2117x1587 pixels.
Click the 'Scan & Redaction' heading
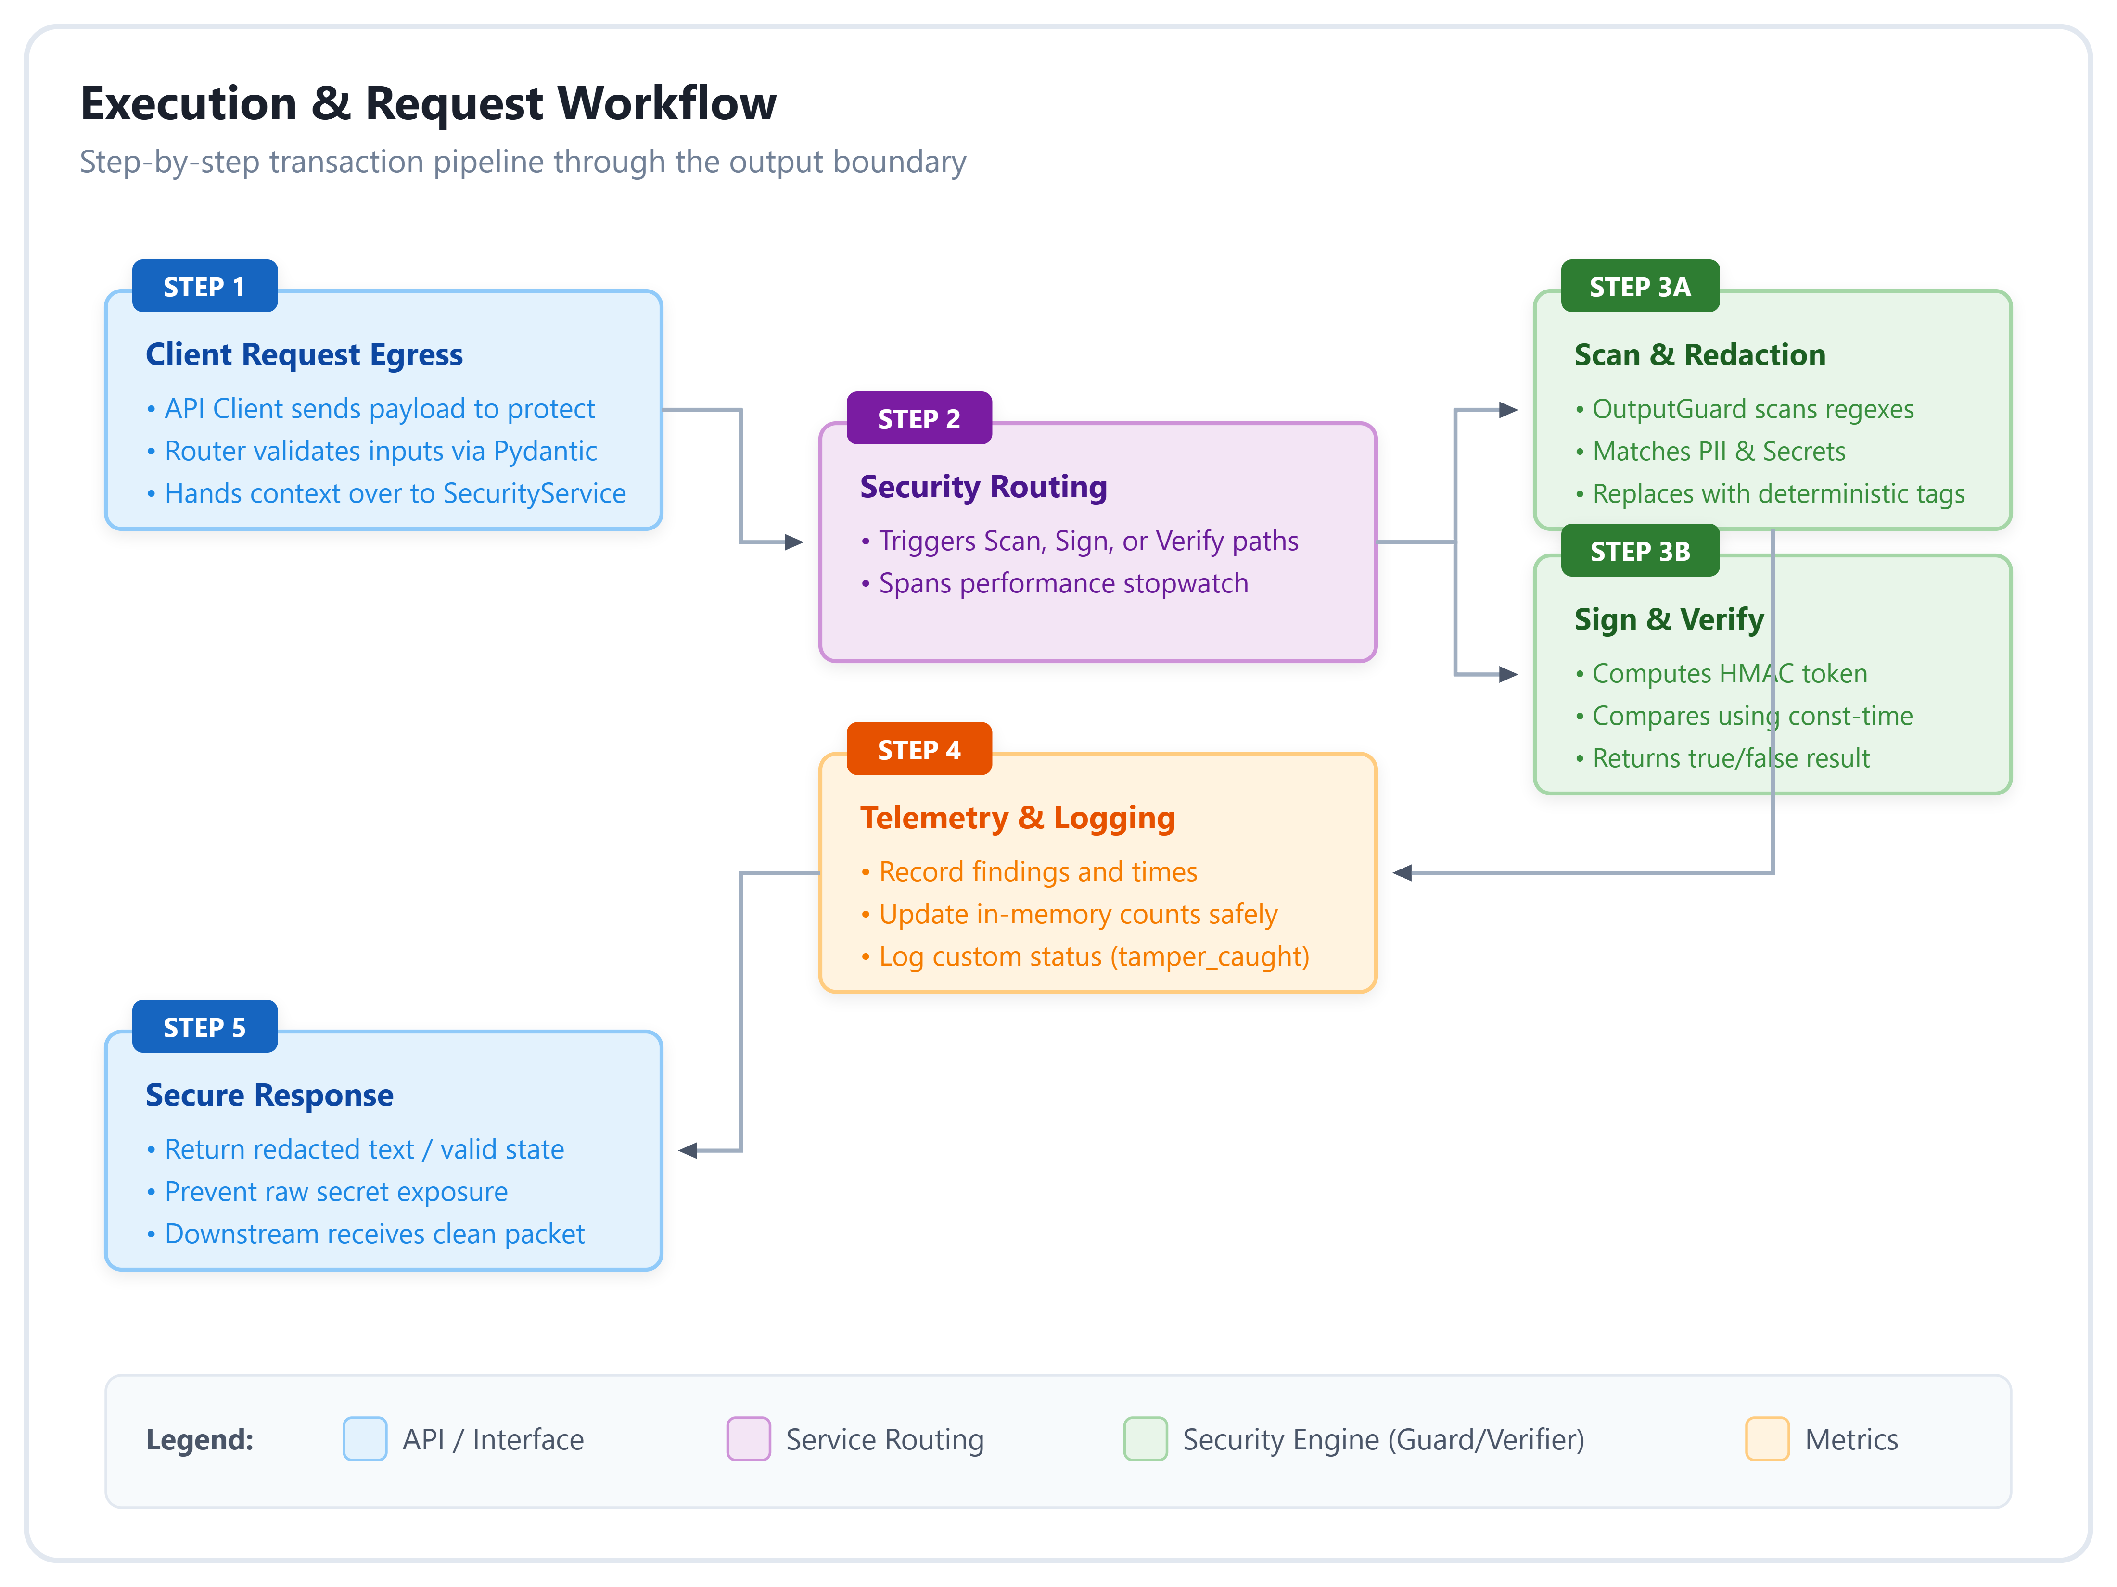pos(1700,355)
